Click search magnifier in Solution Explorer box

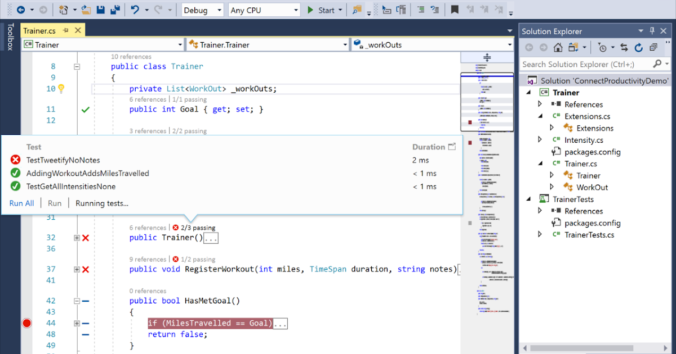[657, 64]
